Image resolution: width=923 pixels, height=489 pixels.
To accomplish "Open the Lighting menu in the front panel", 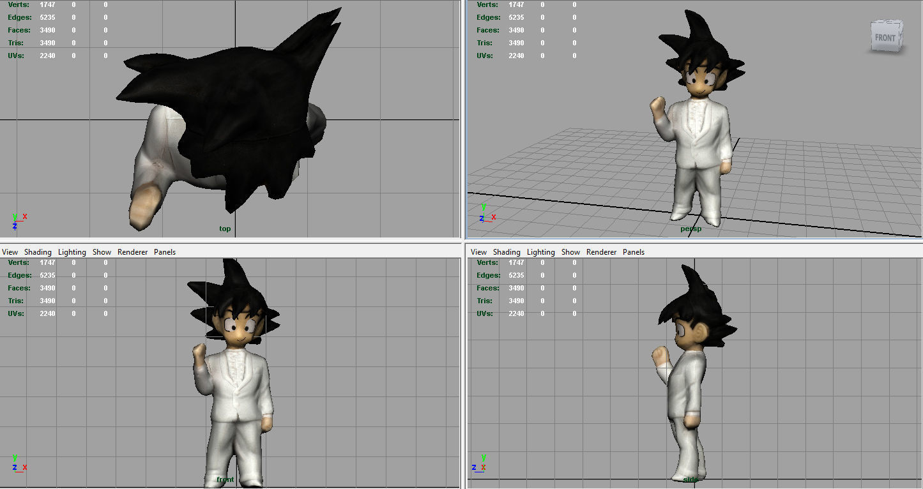I will point(72,252).
